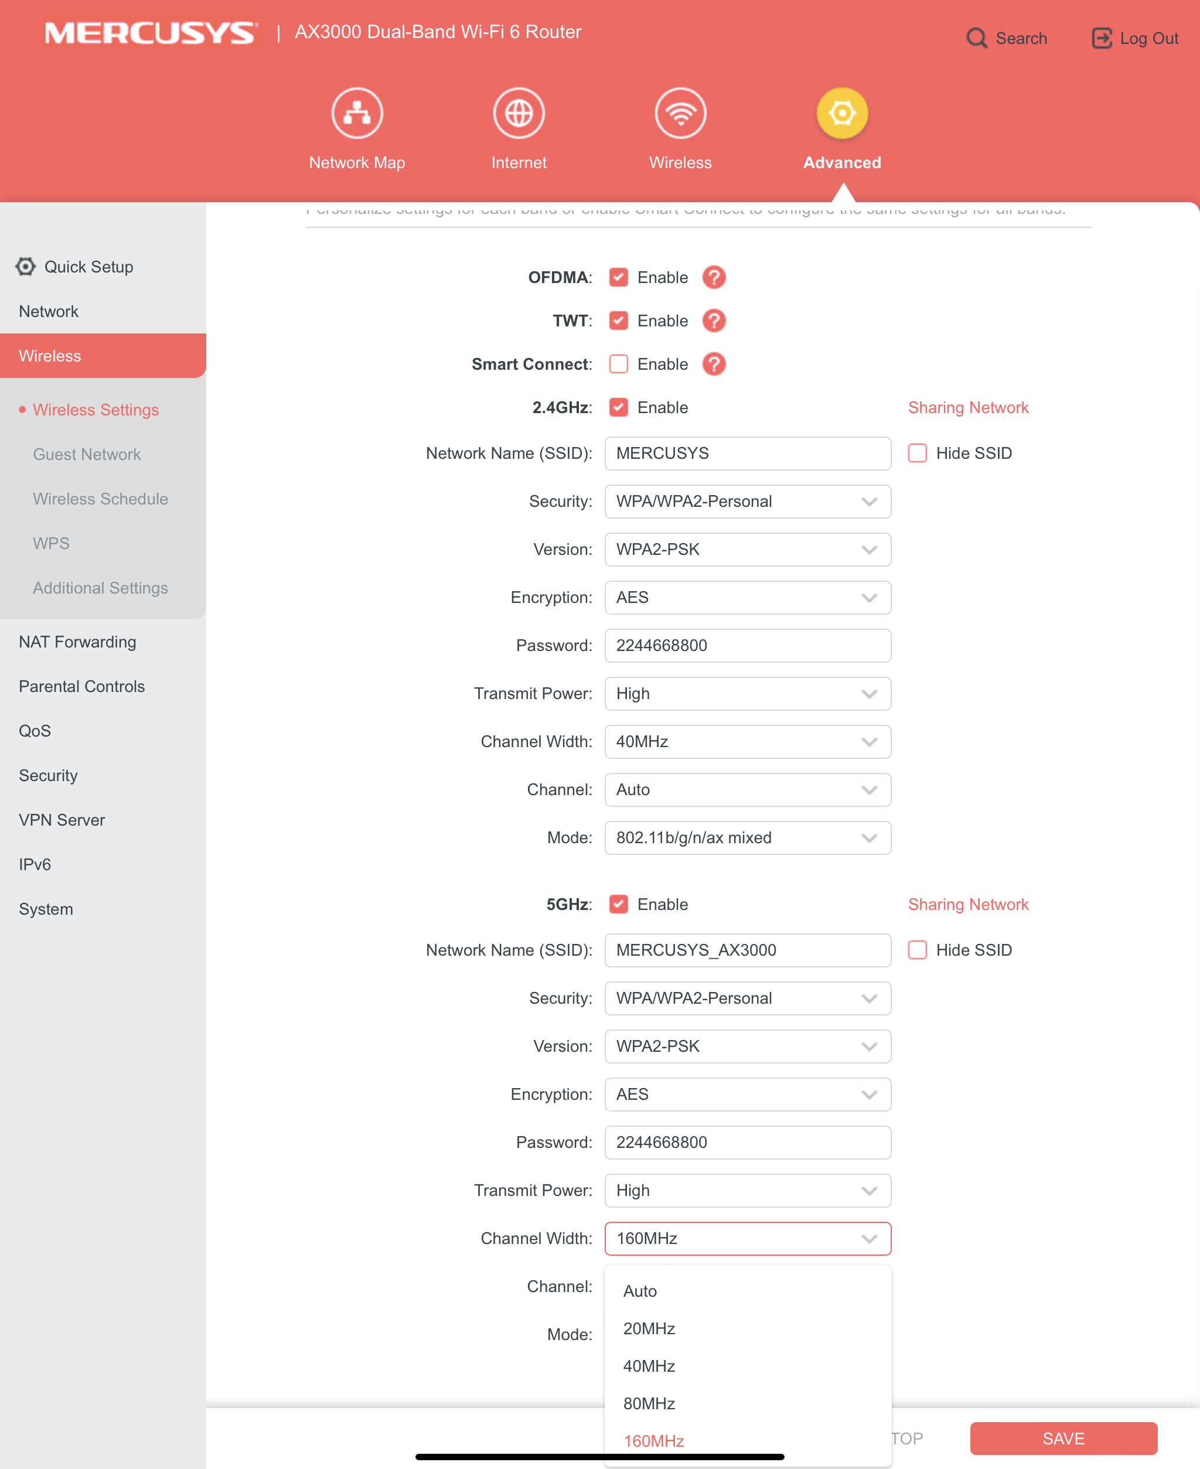1200x1469 pixels.
Task: Click the Log Out icon
Action: (1102, 38)
